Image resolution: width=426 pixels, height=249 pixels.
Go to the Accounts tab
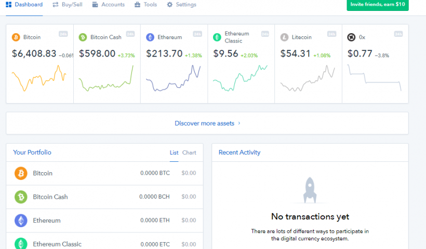(x=109, y=5)
